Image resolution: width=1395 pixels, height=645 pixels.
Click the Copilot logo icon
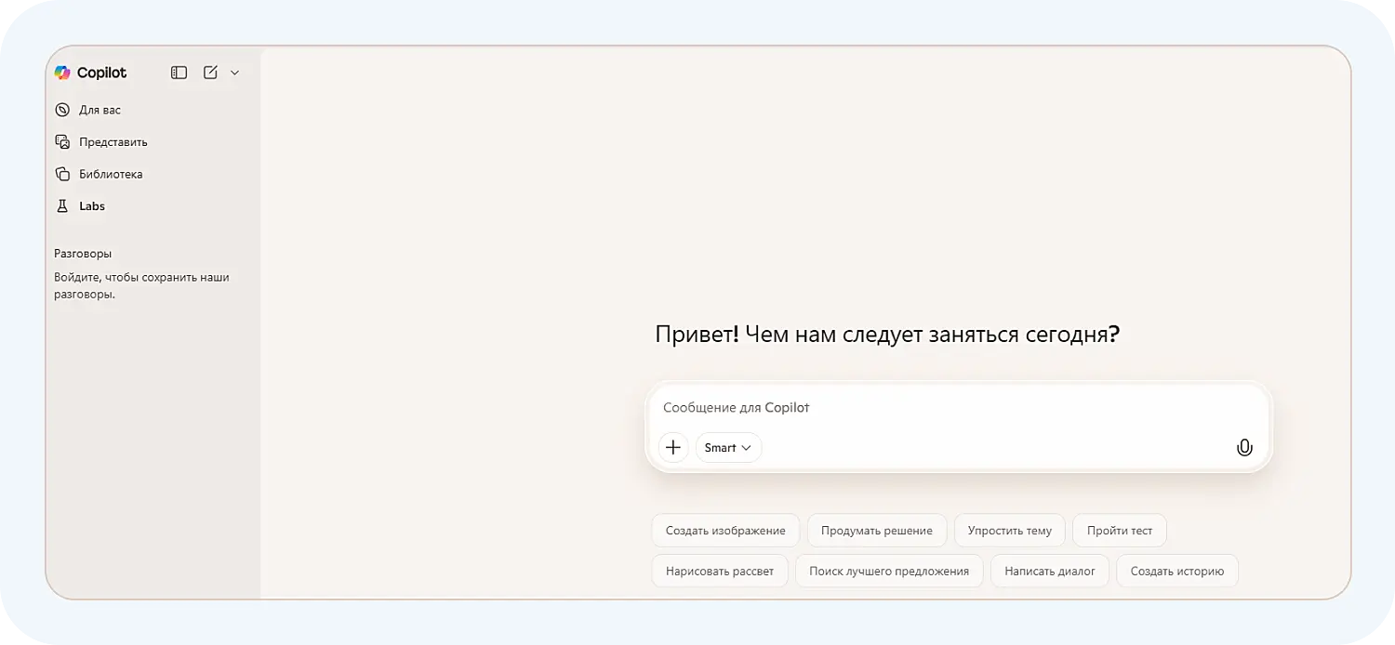pos(62,72)
